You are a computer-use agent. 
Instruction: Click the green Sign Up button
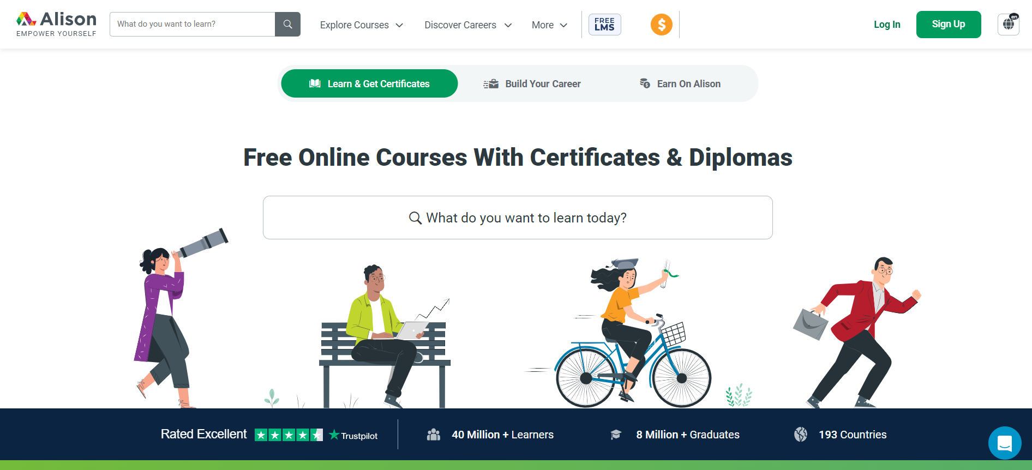[x=949, y=25]
